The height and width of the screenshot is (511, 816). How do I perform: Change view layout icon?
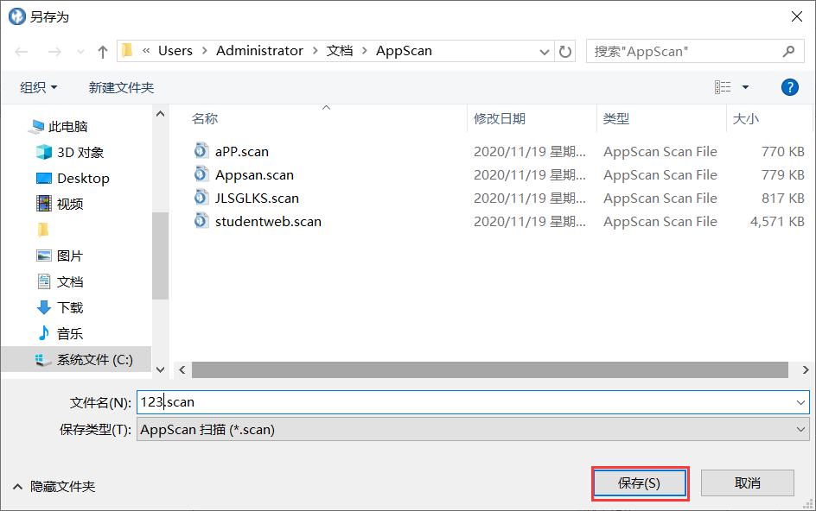pyautogui.click(x=723, y=87)
